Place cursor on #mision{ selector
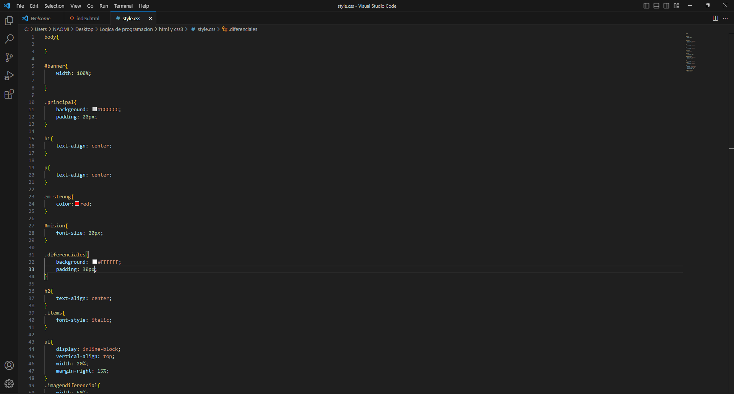Image resolution: width=734 pixels, height=394 pixels. coord(56,226)
